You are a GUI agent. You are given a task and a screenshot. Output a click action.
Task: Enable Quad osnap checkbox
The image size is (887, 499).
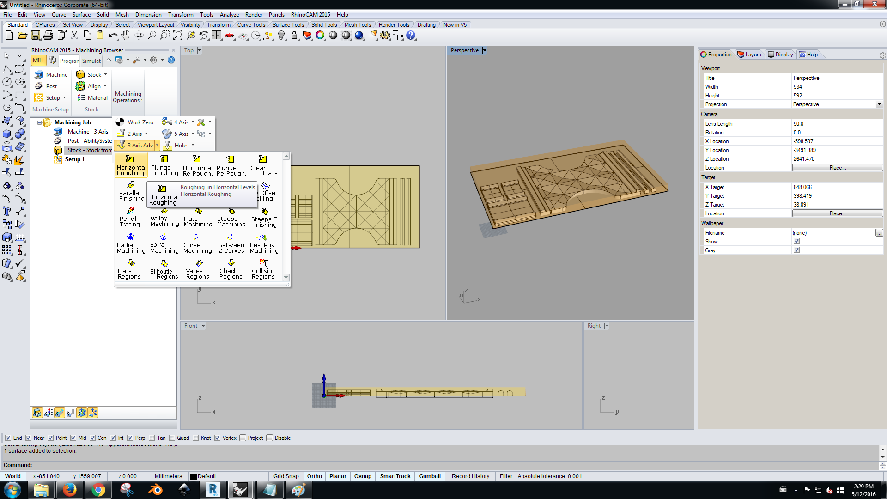[172, 438]
